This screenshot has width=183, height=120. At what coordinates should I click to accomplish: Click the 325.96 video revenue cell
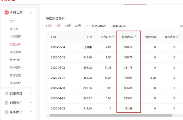point(128,88)
